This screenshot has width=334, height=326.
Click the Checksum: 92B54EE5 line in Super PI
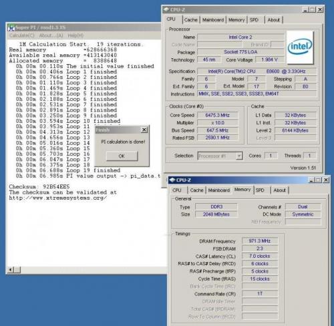coord(39,186)
